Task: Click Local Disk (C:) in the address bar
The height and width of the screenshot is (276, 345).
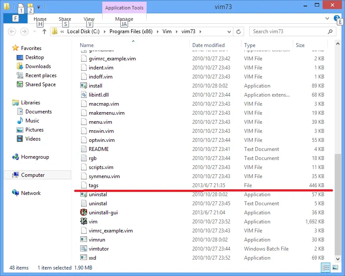Action: coord(83,31)
